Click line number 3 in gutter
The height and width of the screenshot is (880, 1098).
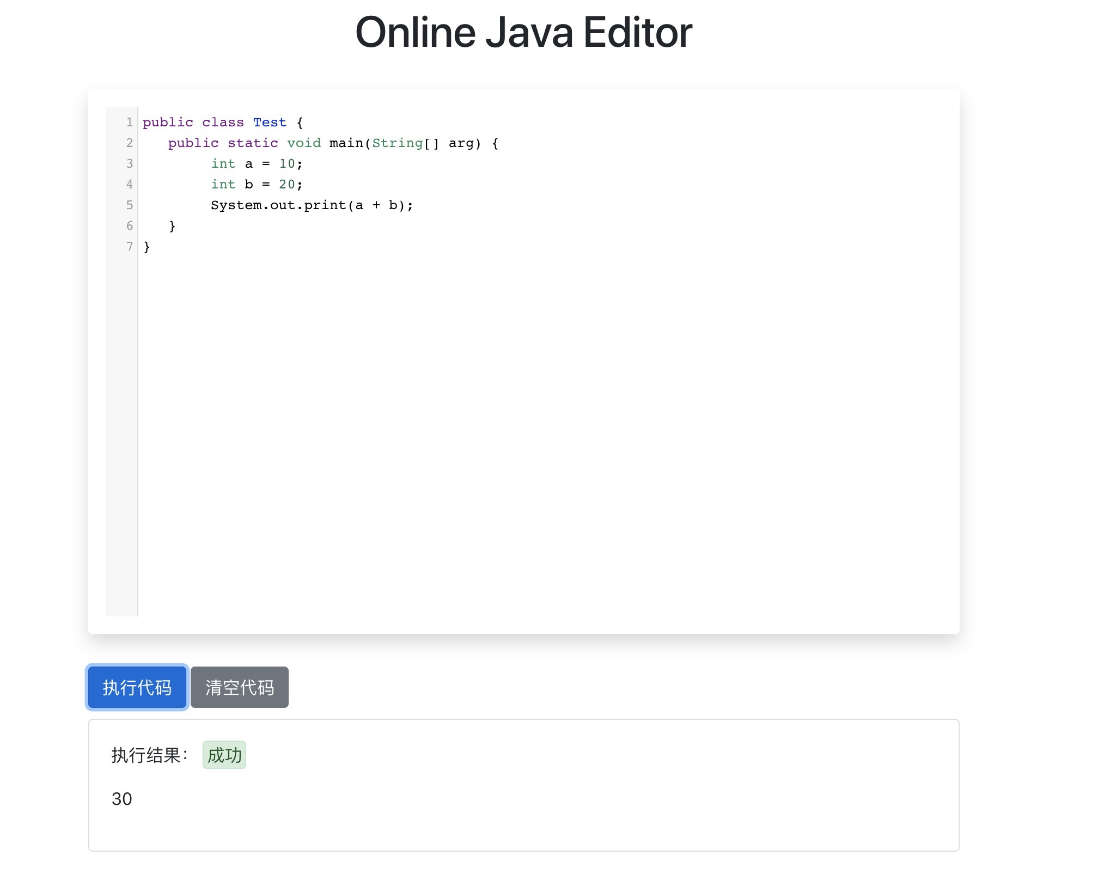[130, 163]
